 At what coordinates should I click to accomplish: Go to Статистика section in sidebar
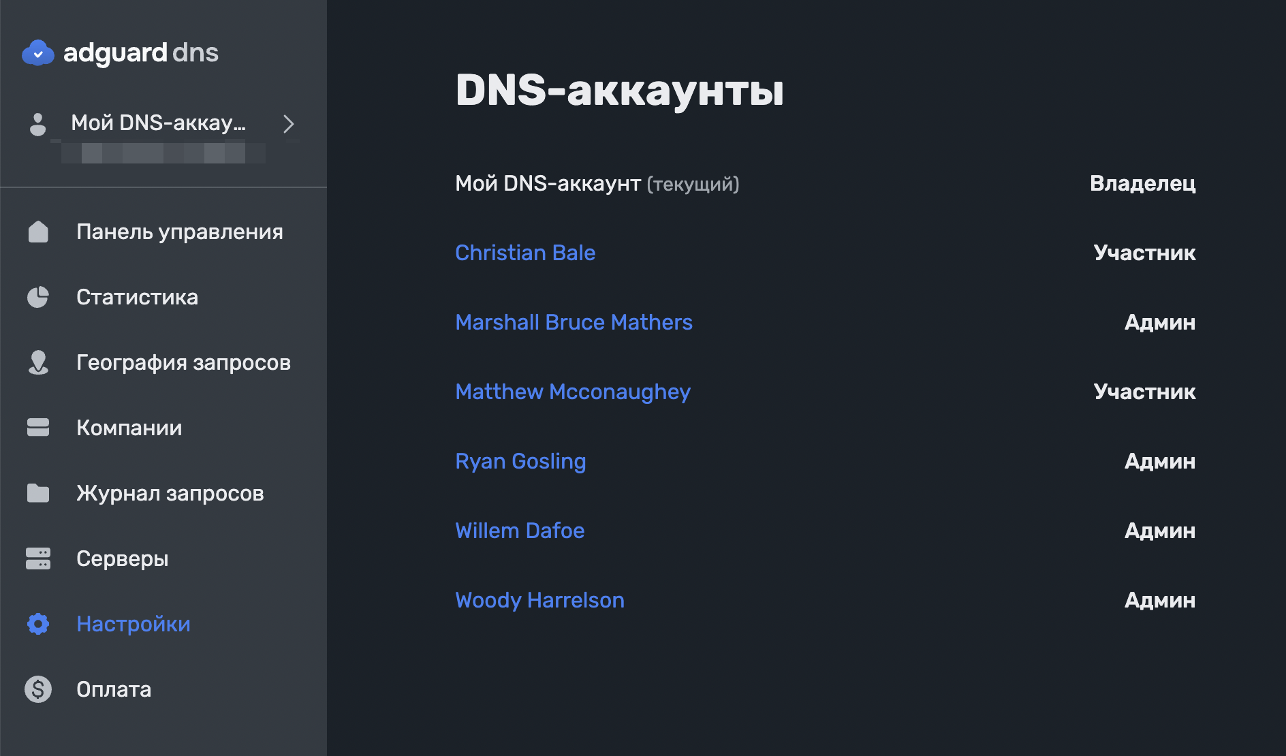(138, 297)
